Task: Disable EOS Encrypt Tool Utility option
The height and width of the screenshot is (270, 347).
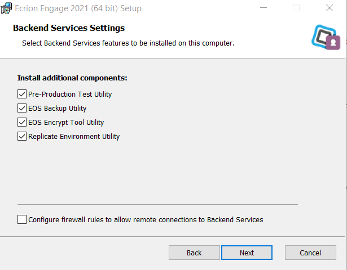Action: (x=22, y=122)
